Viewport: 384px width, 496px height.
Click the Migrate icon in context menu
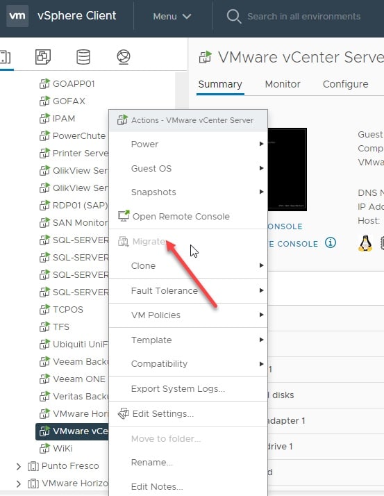(123, 241)
